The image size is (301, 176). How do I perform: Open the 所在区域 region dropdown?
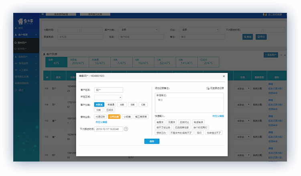coord(109,97)
